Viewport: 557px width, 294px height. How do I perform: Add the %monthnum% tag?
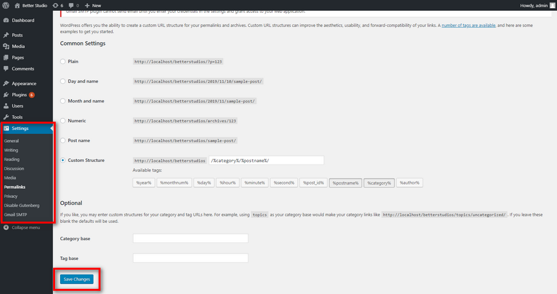pyautogui.click(x=174, y=183)
